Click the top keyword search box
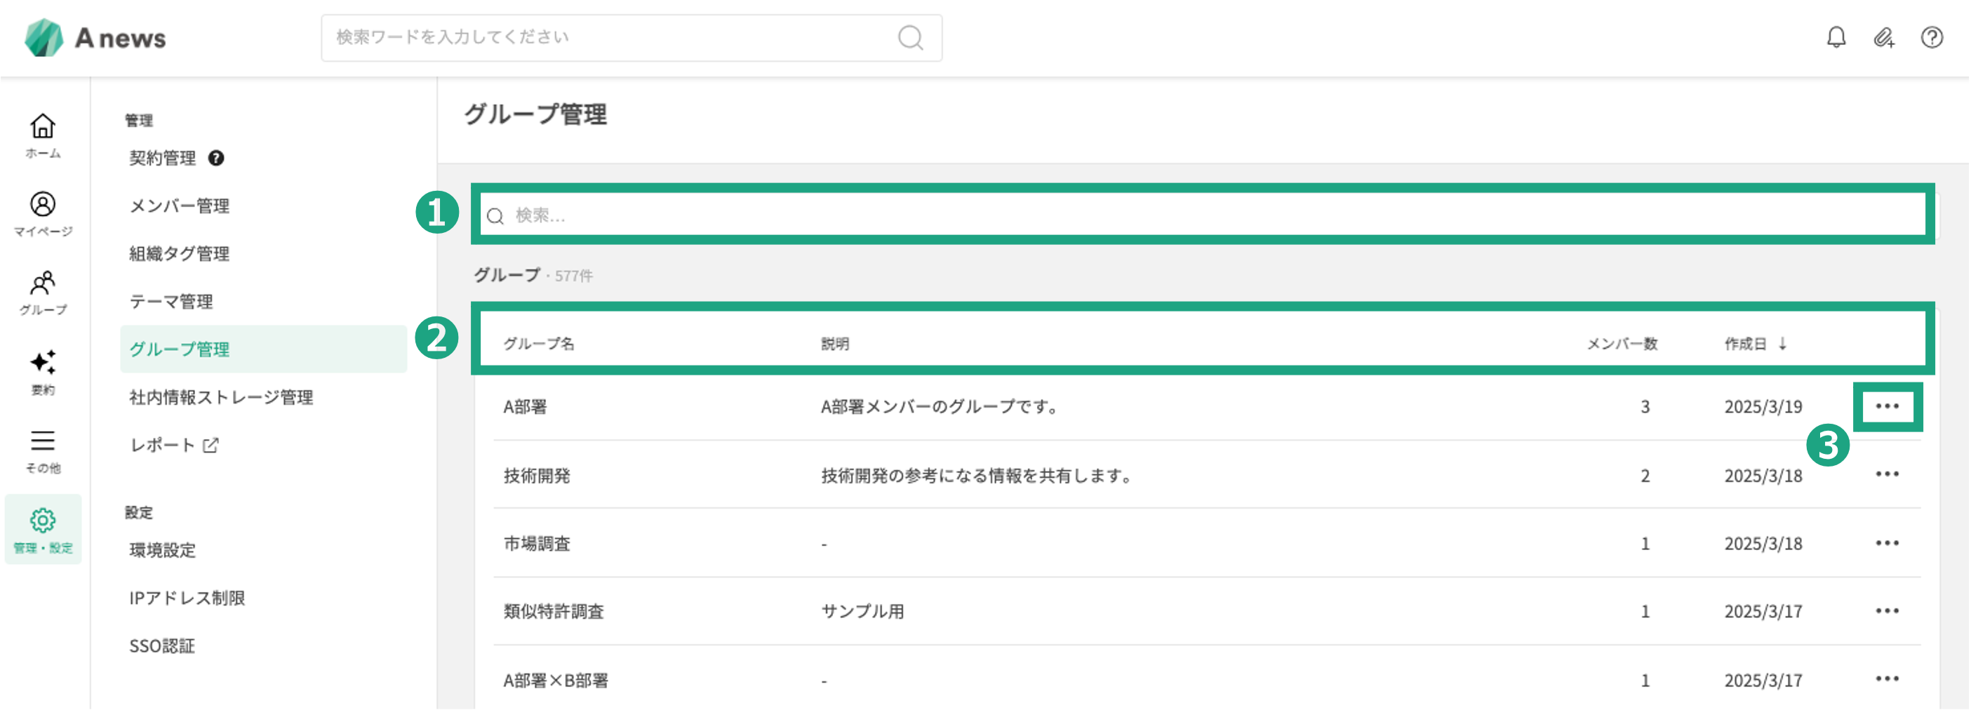The height and width of the screenshot is (710, 1971). coord(612,37)
